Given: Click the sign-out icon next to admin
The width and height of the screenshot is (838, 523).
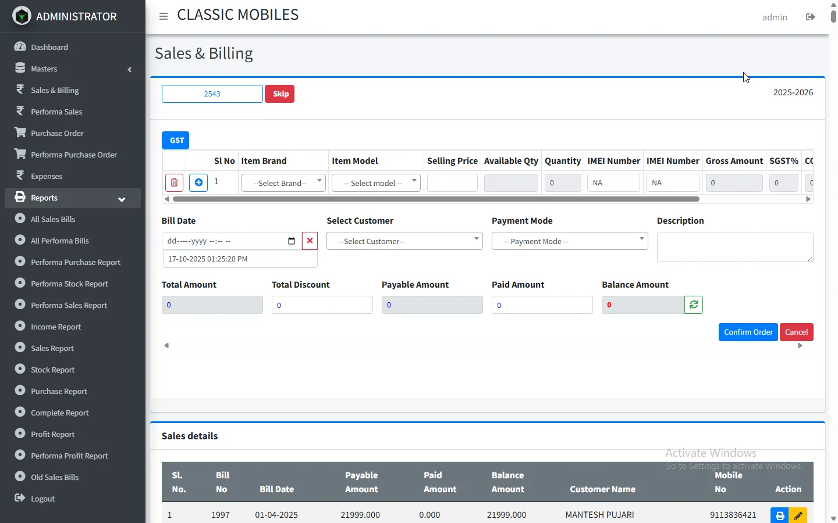Looking at the screenshot, I should point(810,17).
